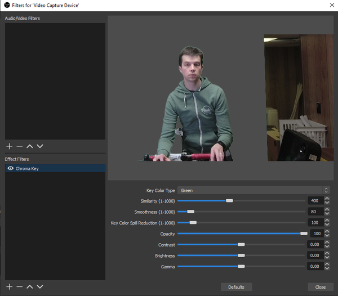Click the Similarity value field
Screen dimensions: 338x296
[315, 201]
